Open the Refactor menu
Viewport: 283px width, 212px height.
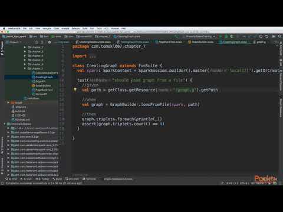[75, 28]
